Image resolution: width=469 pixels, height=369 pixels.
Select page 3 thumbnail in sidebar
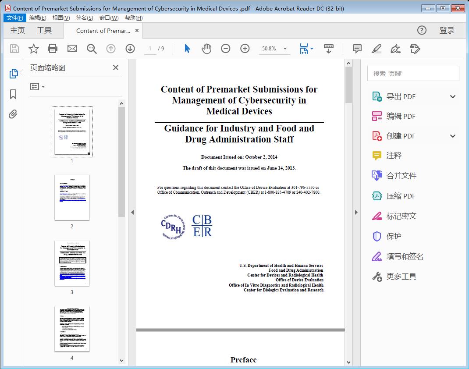(x=71, y=263)
